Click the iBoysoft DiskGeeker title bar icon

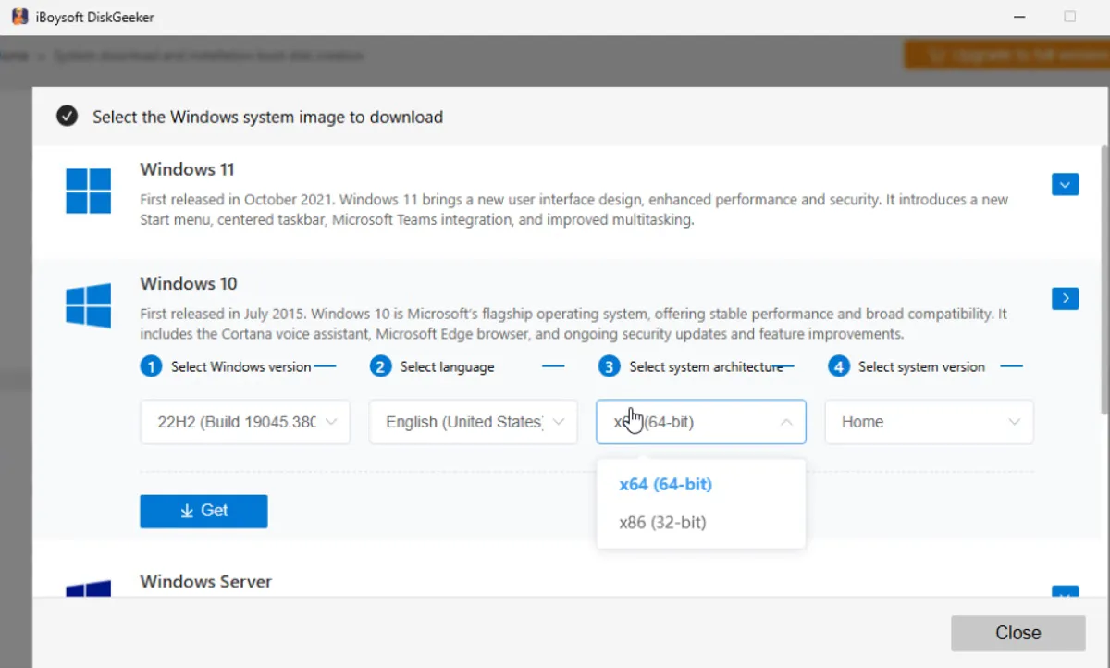point(18,16)
